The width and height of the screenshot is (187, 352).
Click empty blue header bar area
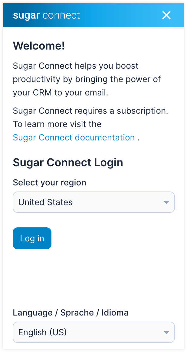(121, 15)
